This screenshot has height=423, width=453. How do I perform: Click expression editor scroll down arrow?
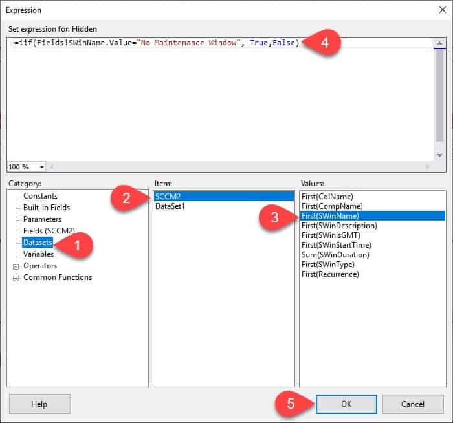[439, 156]
